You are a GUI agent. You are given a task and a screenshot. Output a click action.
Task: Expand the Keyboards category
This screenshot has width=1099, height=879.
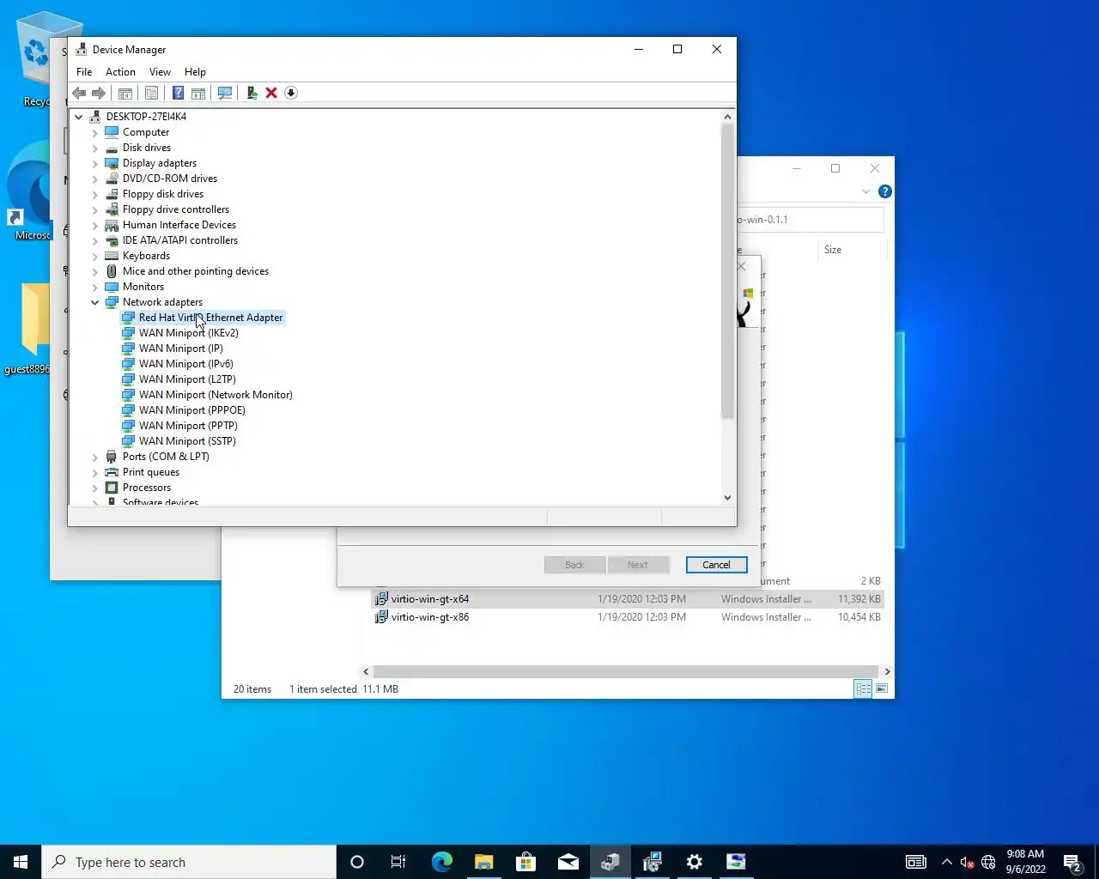(95, 256)
